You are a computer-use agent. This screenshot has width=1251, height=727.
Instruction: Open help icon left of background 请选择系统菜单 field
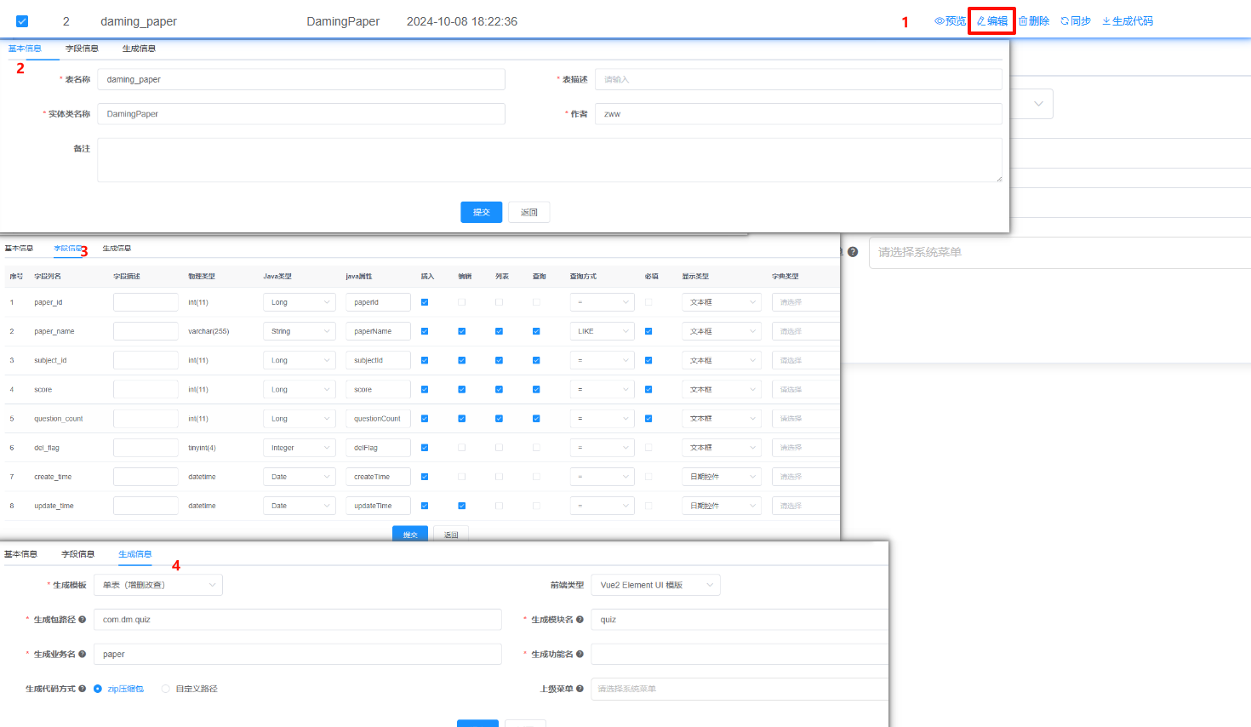(x=853, y=252)
